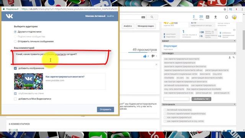Click the "Максим Активный" user name
Screen dimensions: 245x138
(95, 16)
